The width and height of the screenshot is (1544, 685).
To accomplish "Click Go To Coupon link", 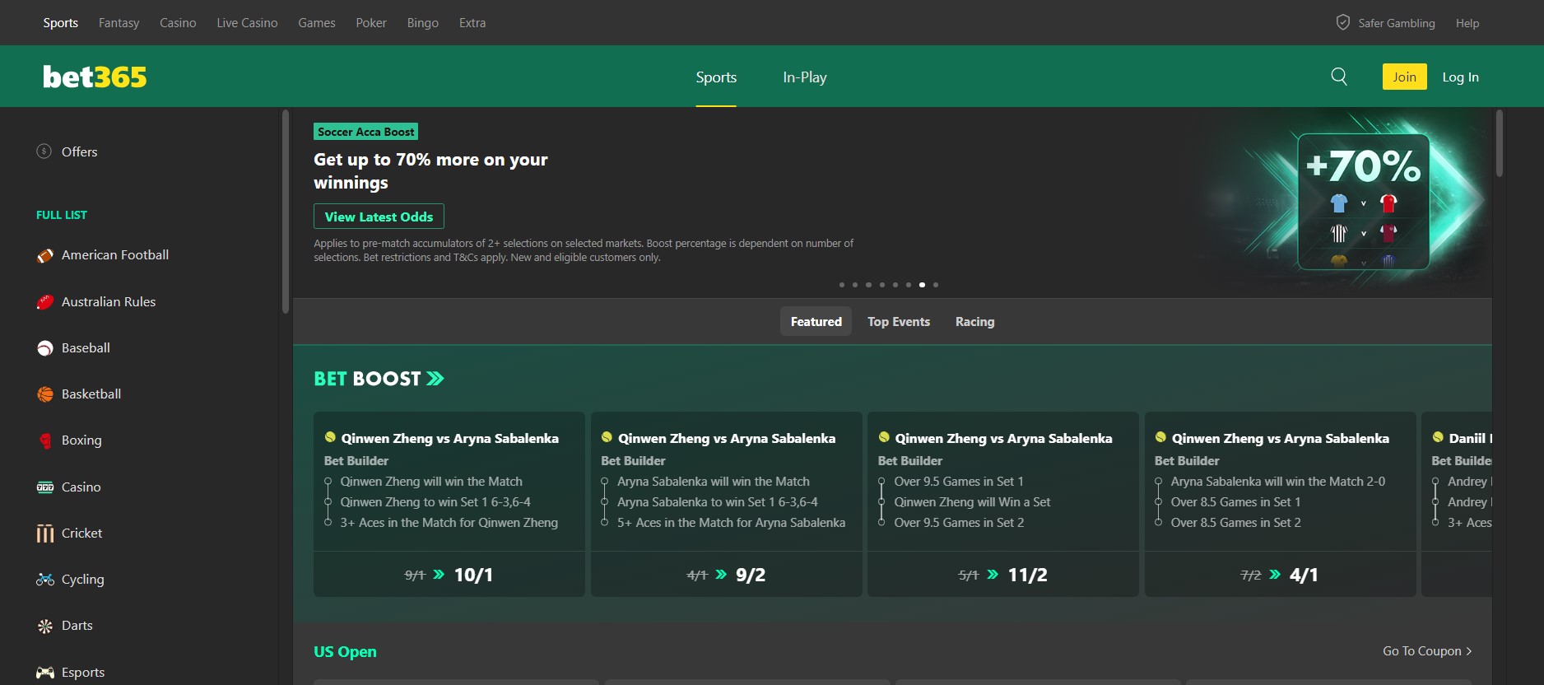I will click(1427, 651).
